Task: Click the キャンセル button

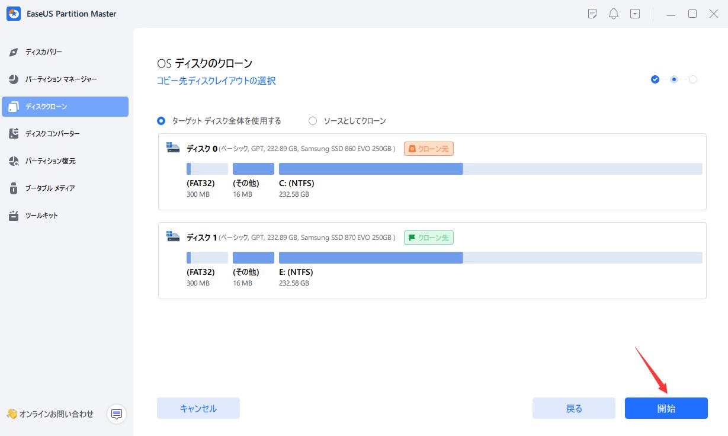Action: pos(198,408)
